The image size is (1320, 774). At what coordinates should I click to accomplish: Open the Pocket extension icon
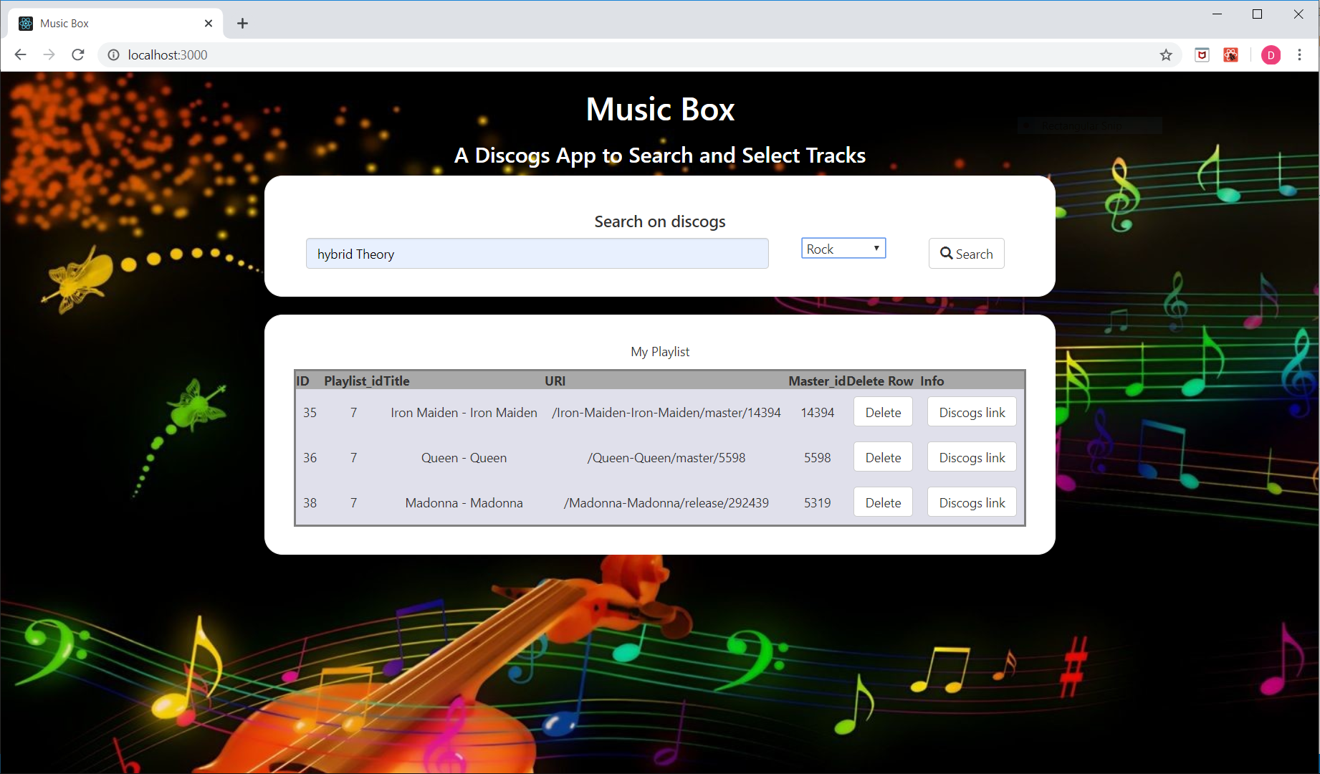pyautogui.click(x=1202, y=55)
